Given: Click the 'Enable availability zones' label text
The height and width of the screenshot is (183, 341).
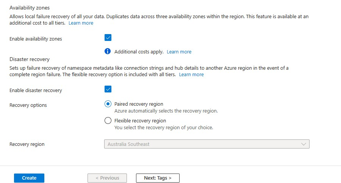Looking at the screenshot, I should point(36,39).
